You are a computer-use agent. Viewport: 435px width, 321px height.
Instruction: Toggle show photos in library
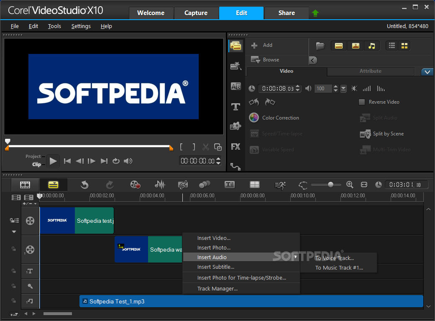pos(356,46)
